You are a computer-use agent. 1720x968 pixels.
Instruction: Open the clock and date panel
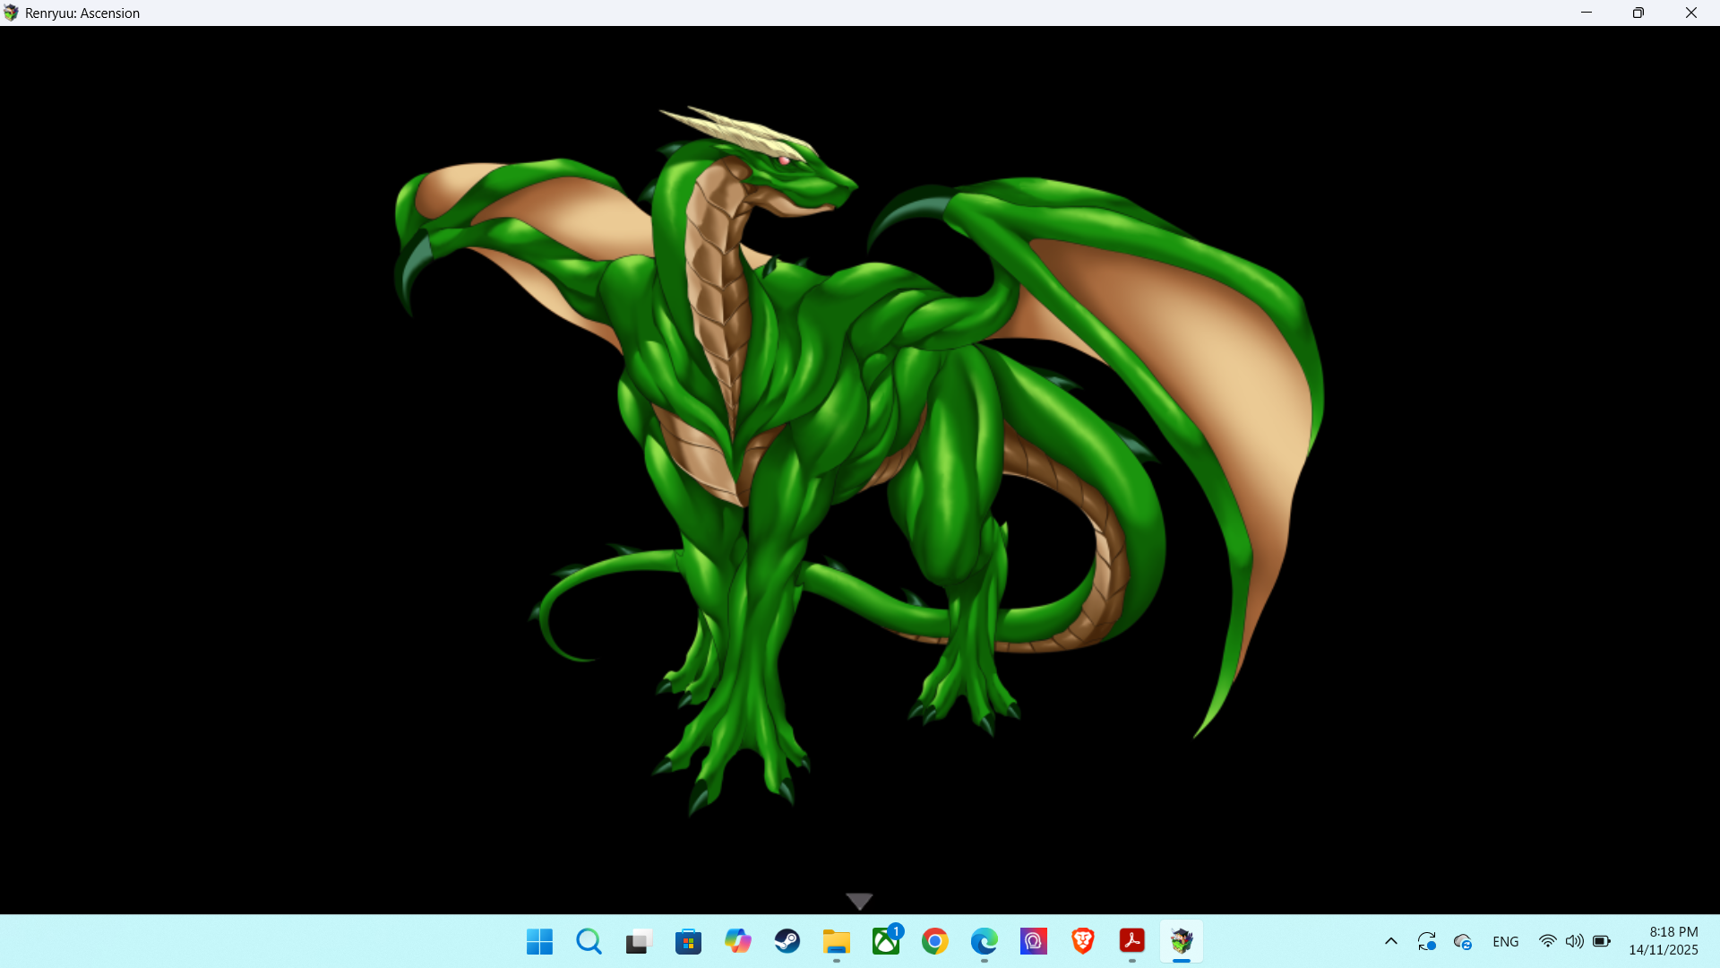[x=1663, y=941]
